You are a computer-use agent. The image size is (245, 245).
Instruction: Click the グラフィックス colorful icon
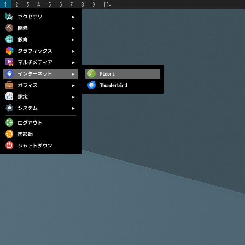click(x=9, y=51)
